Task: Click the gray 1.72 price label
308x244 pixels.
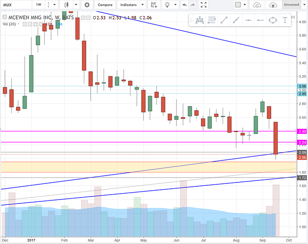Action: point(302,178)
